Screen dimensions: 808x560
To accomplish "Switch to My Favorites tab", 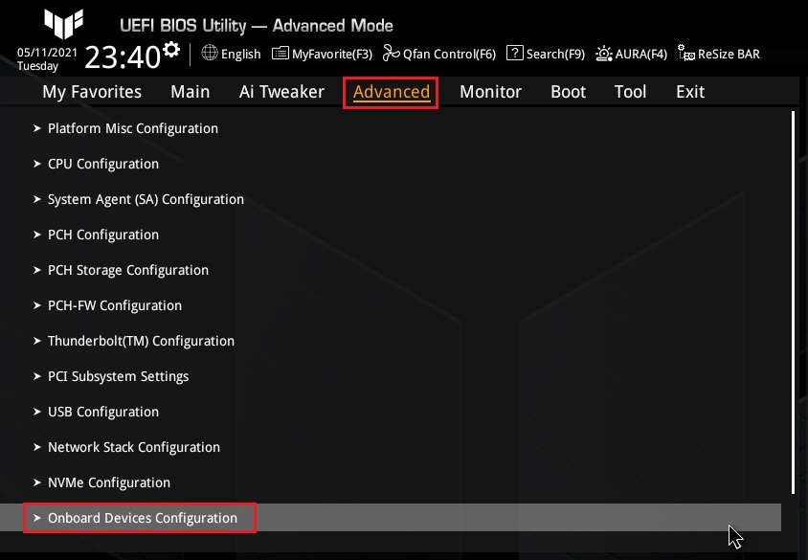I will (x=92, y=92).
